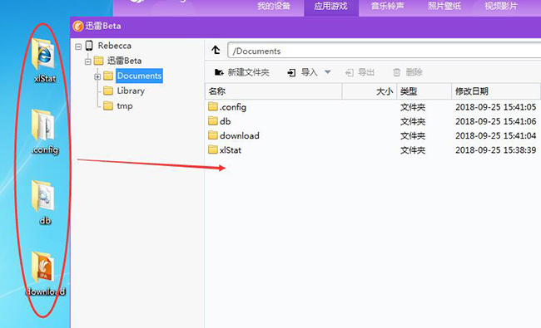Click the 删除 delete button
The height and width of the screenshot is (328, 541).
pyautogui.click(x=408, y=72)
